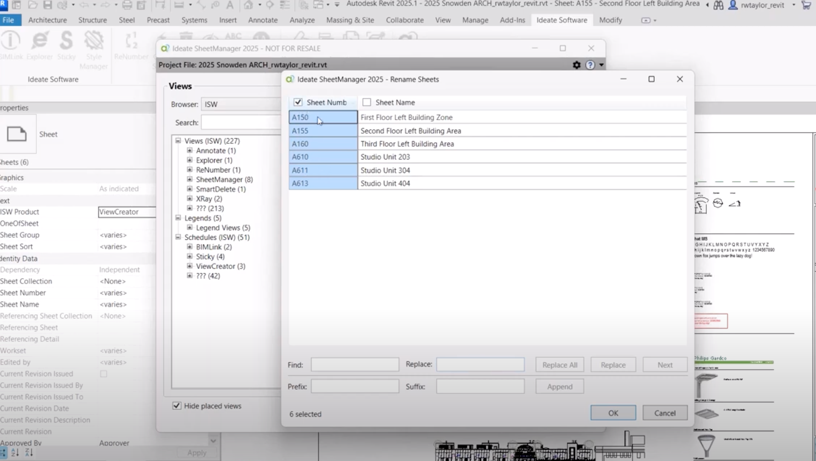Viewport: 816px width, 461px height.
Task: Expand the Legend Views (5) node
Action: [190, 227]
